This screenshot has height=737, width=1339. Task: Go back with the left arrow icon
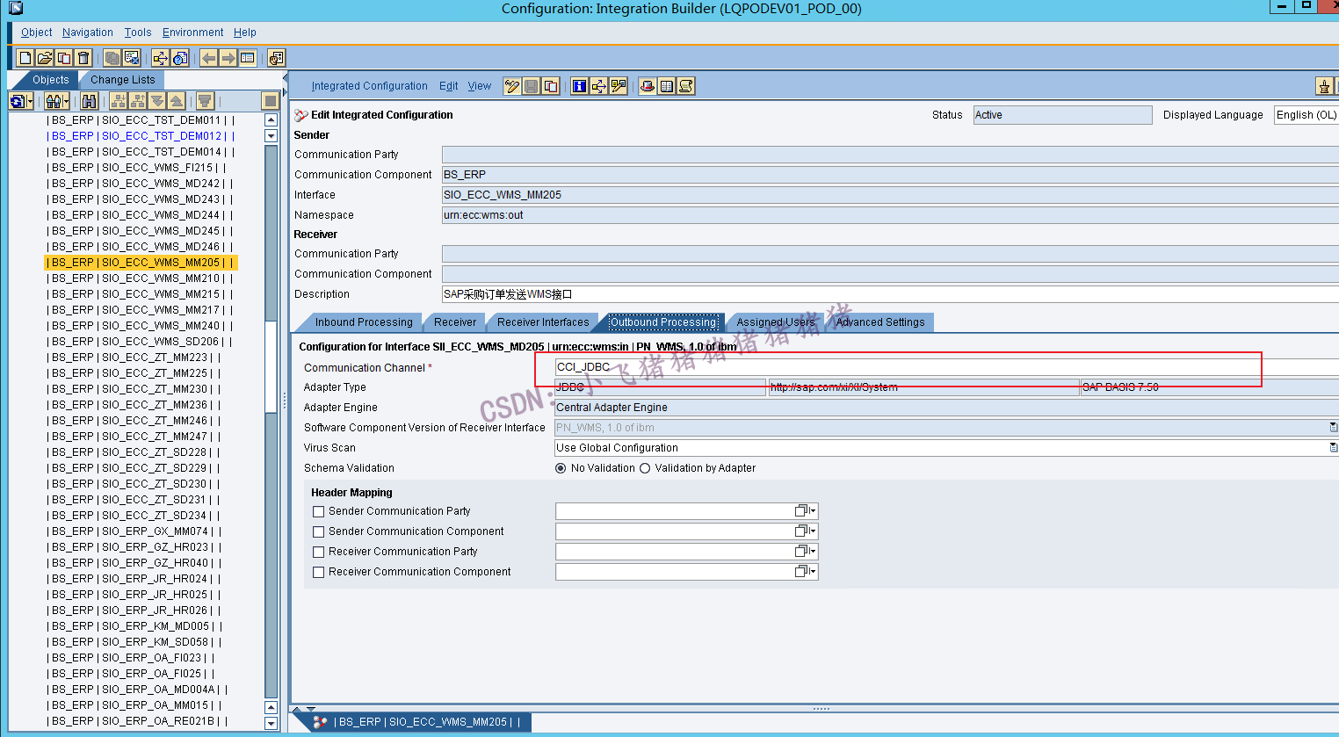point(208,58)
